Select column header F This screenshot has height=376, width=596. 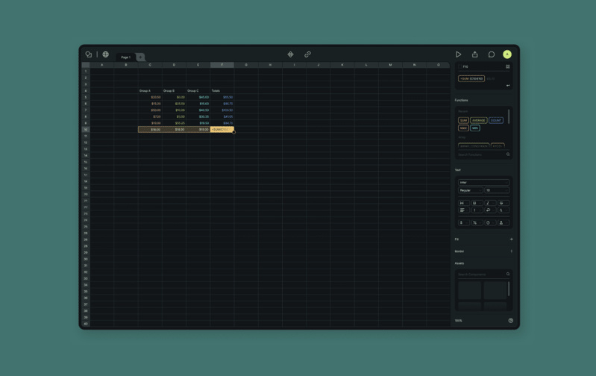(222, 65)
